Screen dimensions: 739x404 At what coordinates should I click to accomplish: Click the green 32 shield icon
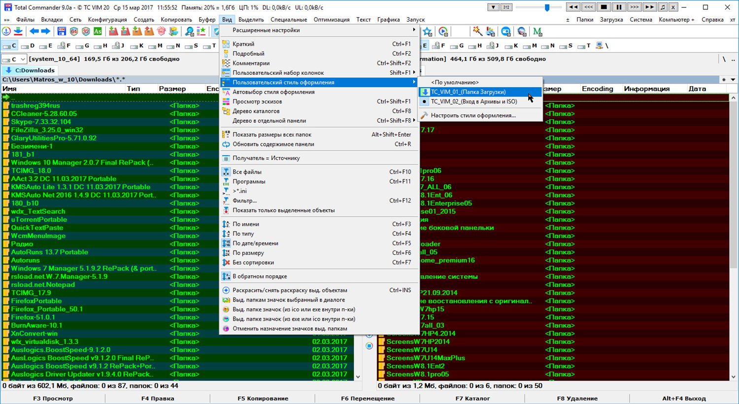click(86, 31)
